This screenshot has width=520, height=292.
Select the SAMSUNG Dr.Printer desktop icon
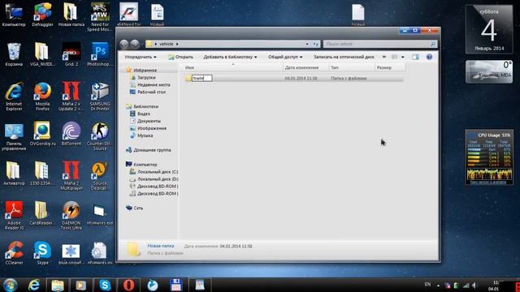pyautogui.click(x=100, y=97)
